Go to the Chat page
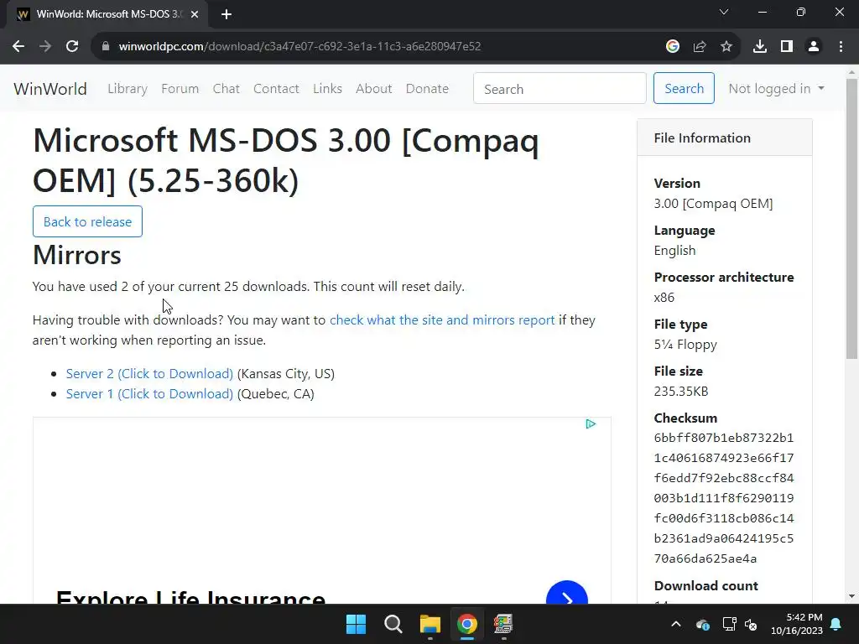 click(x=226, y=89)
